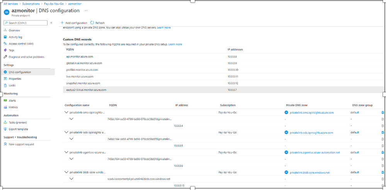This screenshot has height=190, width=386.
Task: Focus the Search (Ctrl+/) box
Action: (26, 23)
